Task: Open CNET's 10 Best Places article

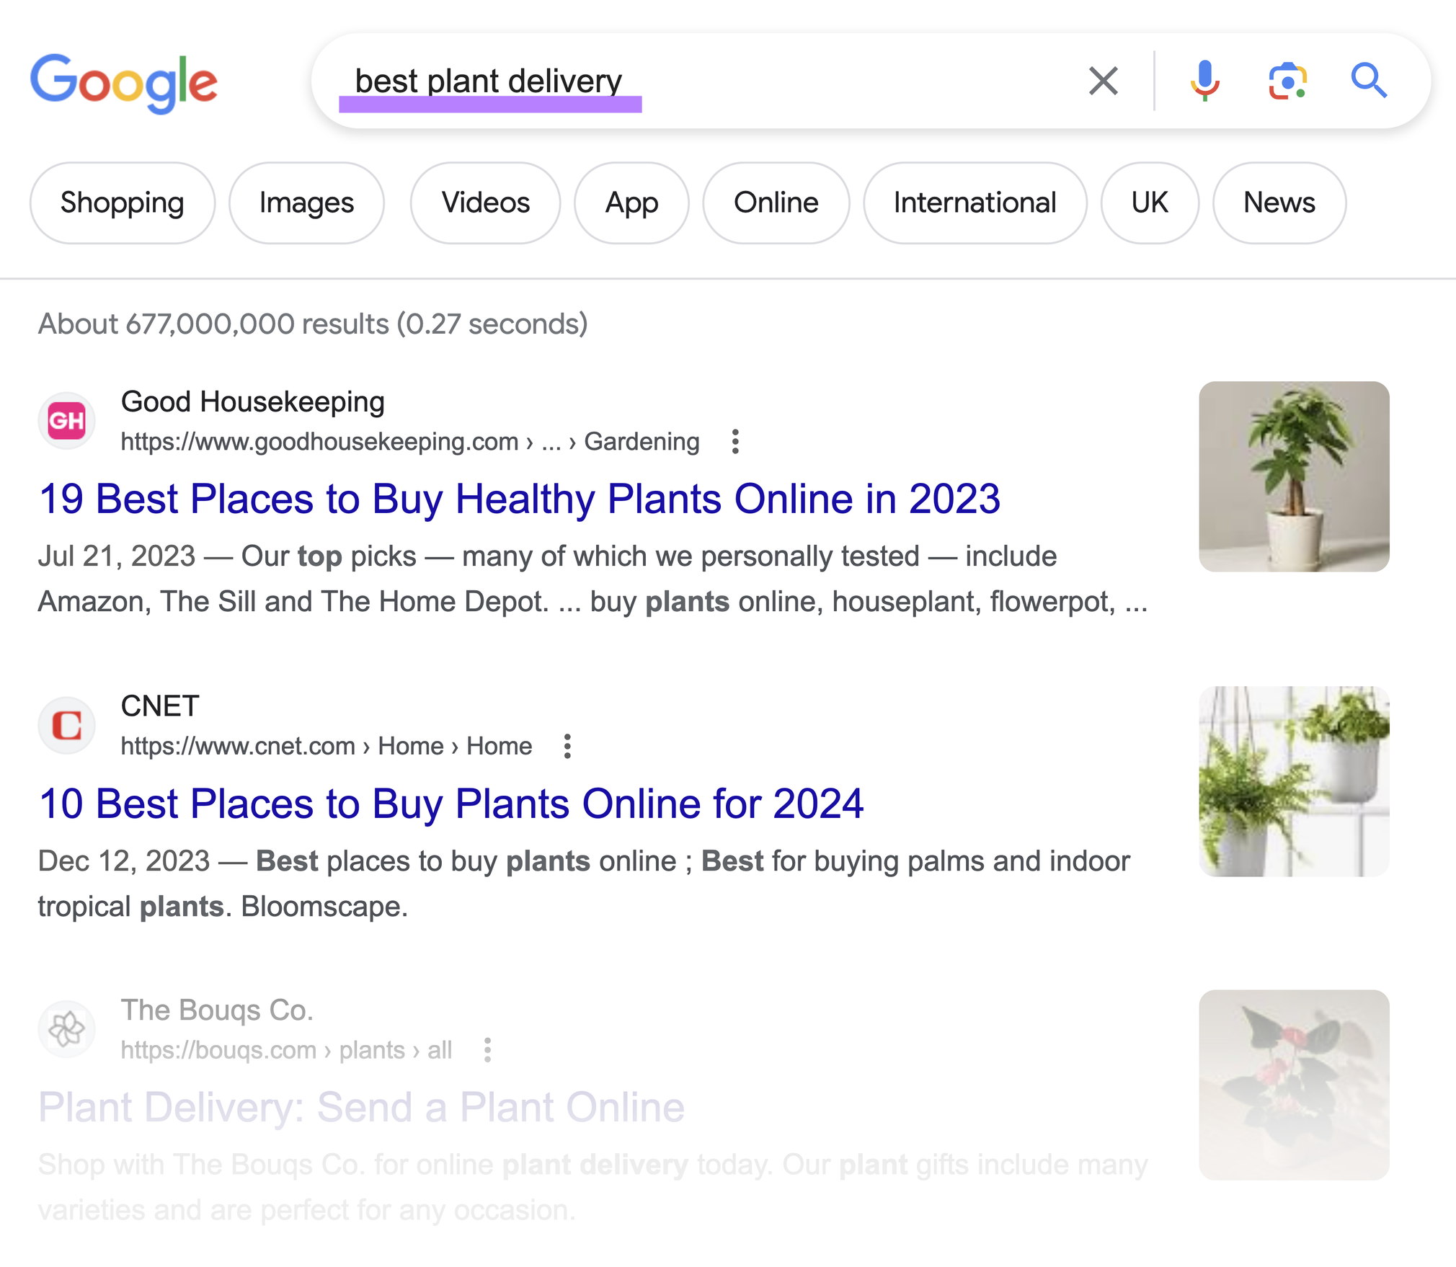Action: [452, 803]
